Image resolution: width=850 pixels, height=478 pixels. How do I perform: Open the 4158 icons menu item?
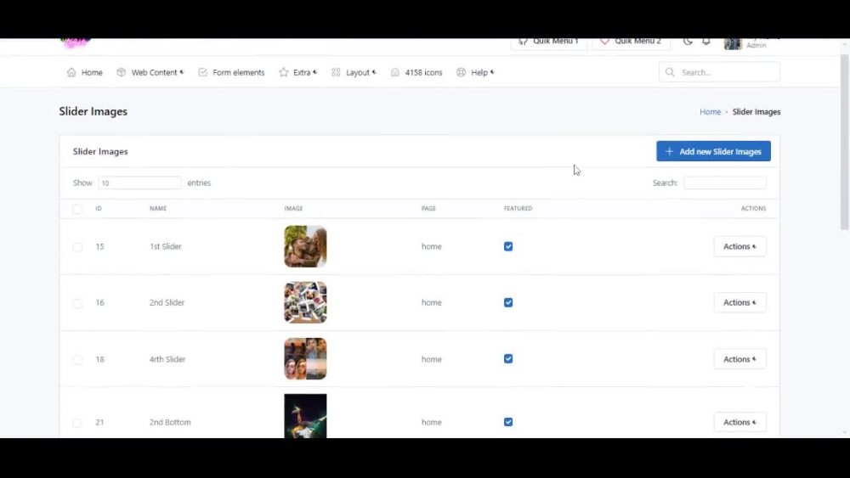416,72
